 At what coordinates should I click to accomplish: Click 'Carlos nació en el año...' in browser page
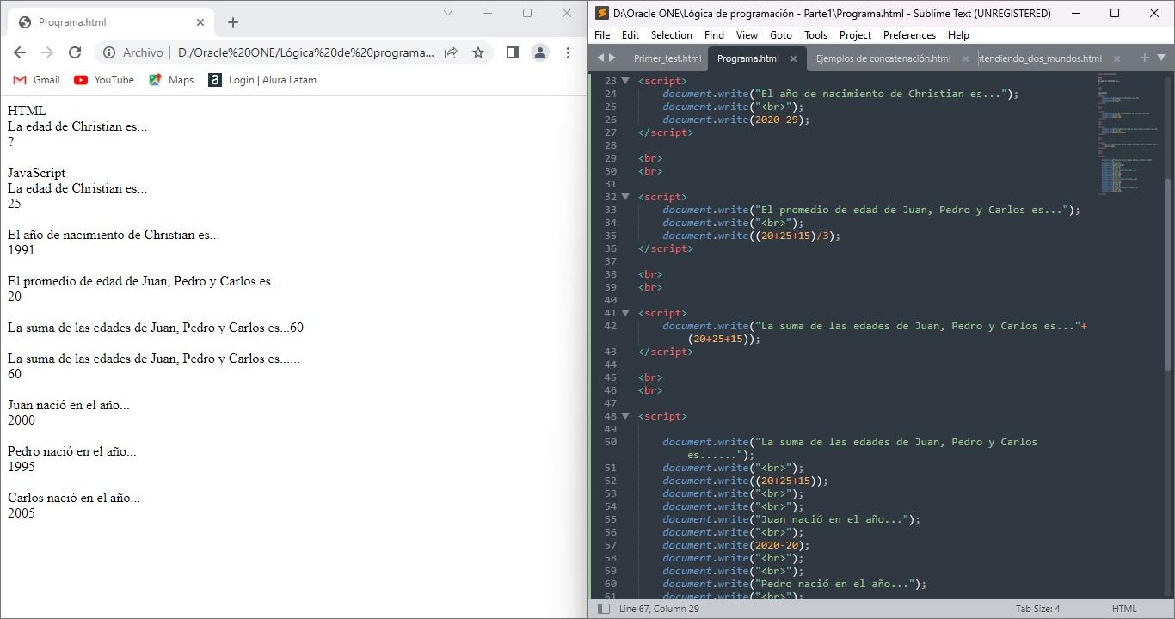(74, 498)
